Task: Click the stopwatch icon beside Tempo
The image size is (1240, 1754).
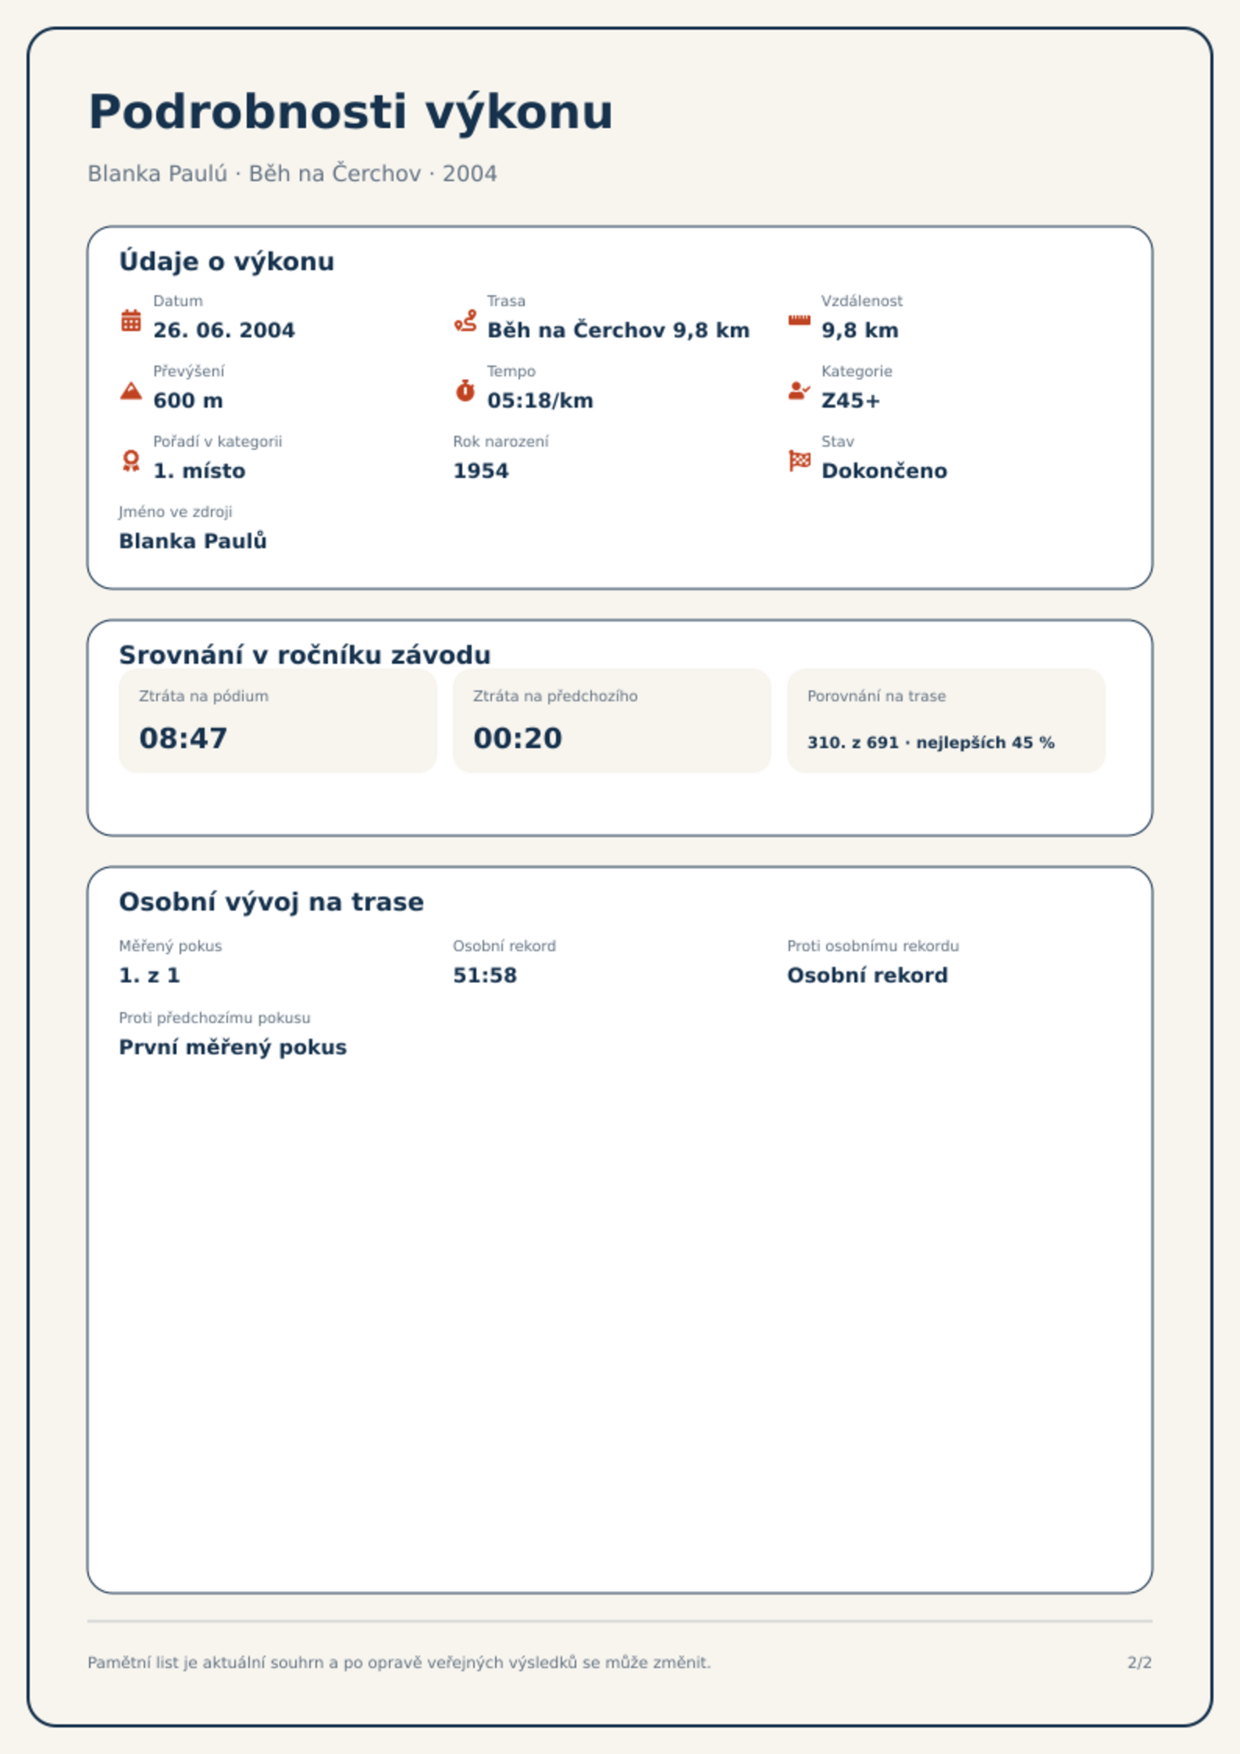Action: tap(465, 390)
